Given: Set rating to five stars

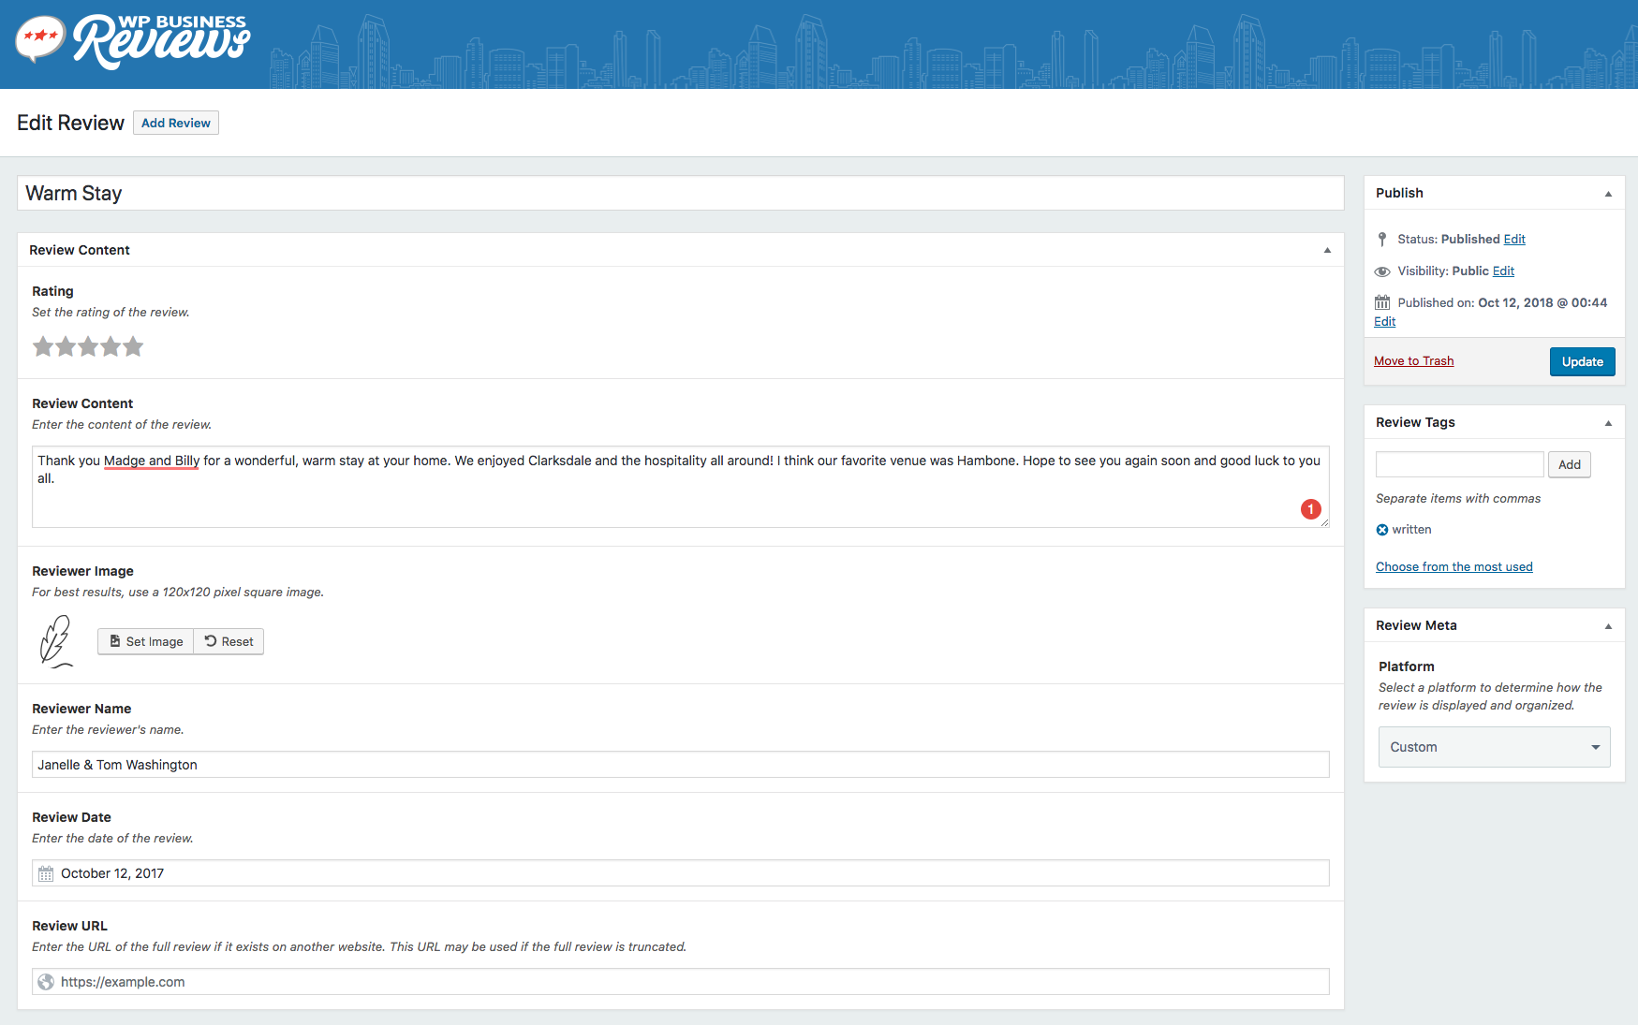Looking at the screenshot, I should [x=133, y=347].
